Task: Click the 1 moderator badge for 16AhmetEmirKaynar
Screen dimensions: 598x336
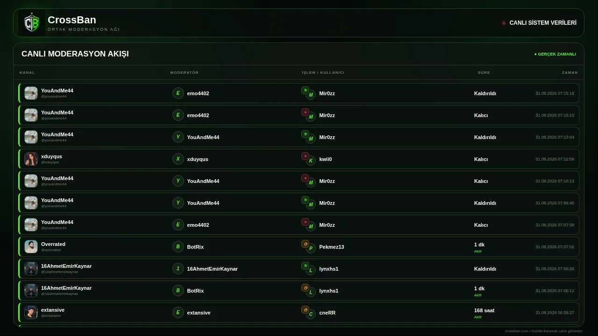Action: pyautogui.click(x=178, y=268)
